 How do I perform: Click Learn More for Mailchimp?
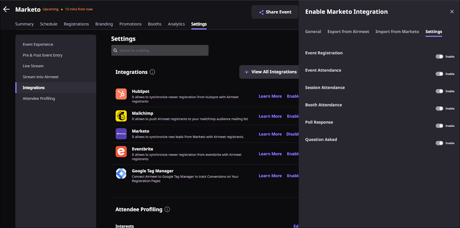coord(270,116)
